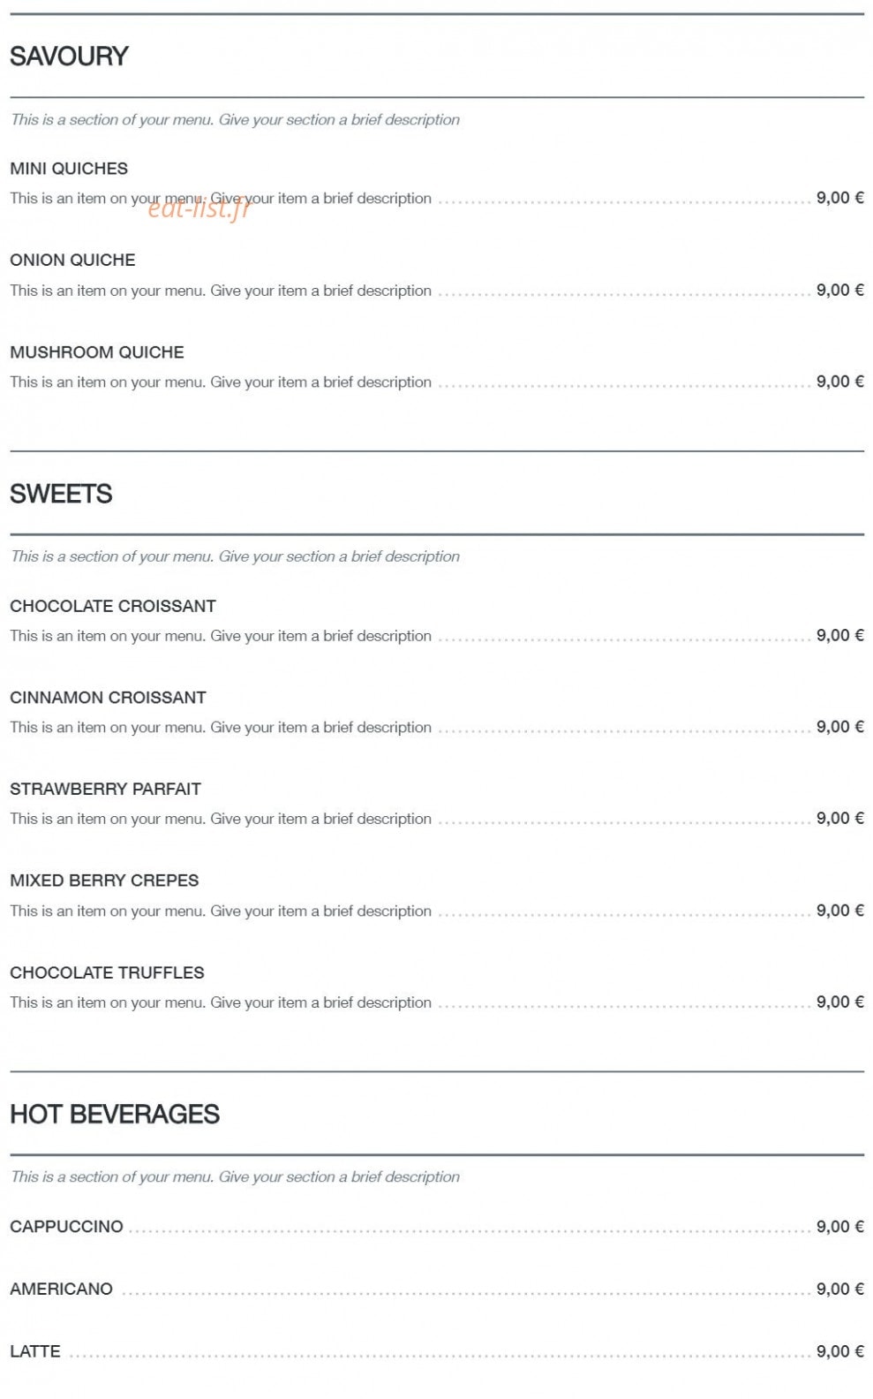Click the Latte price 9,00 €

[839, 1351]
